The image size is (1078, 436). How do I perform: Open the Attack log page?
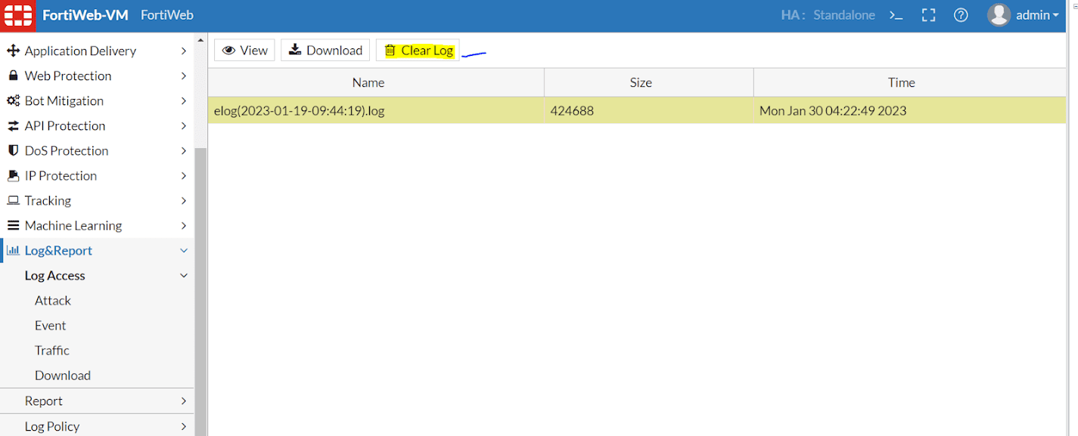(x=53, y=301)
